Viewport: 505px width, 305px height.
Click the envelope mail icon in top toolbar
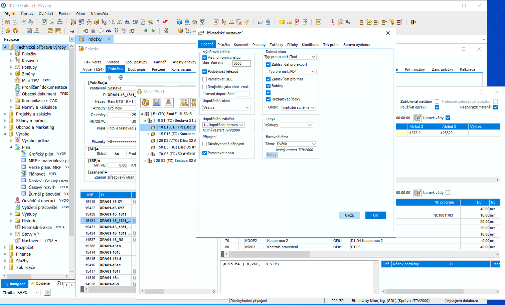click(23, 22)
